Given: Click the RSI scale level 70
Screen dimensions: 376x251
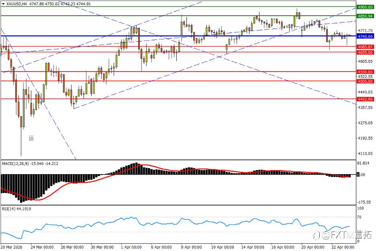Looking at the screenshot, I should coord(359,217).
